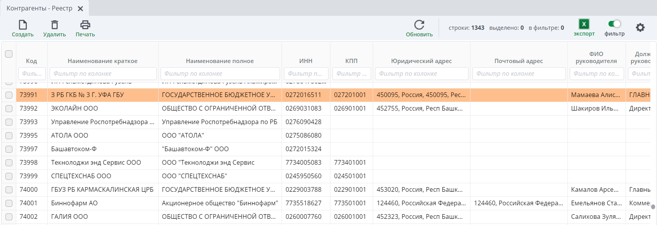Open the settings gear icon
This screenshot has height=225, width=657.
640,27
